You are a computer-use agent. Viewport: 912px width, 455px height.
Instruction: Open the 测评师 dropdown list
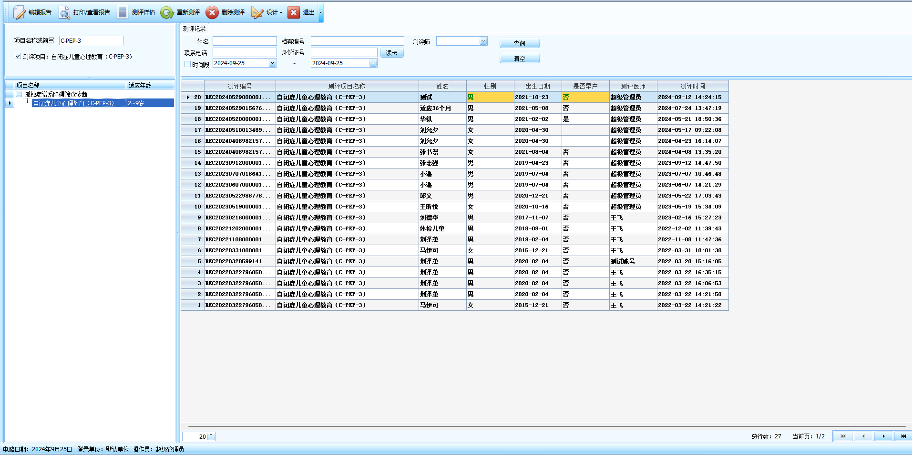click(x=483, y=41)
